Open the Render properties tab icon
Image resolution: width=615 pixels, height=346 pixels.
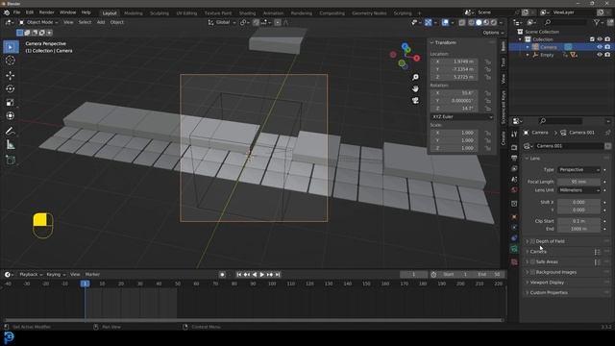(514, 147)
